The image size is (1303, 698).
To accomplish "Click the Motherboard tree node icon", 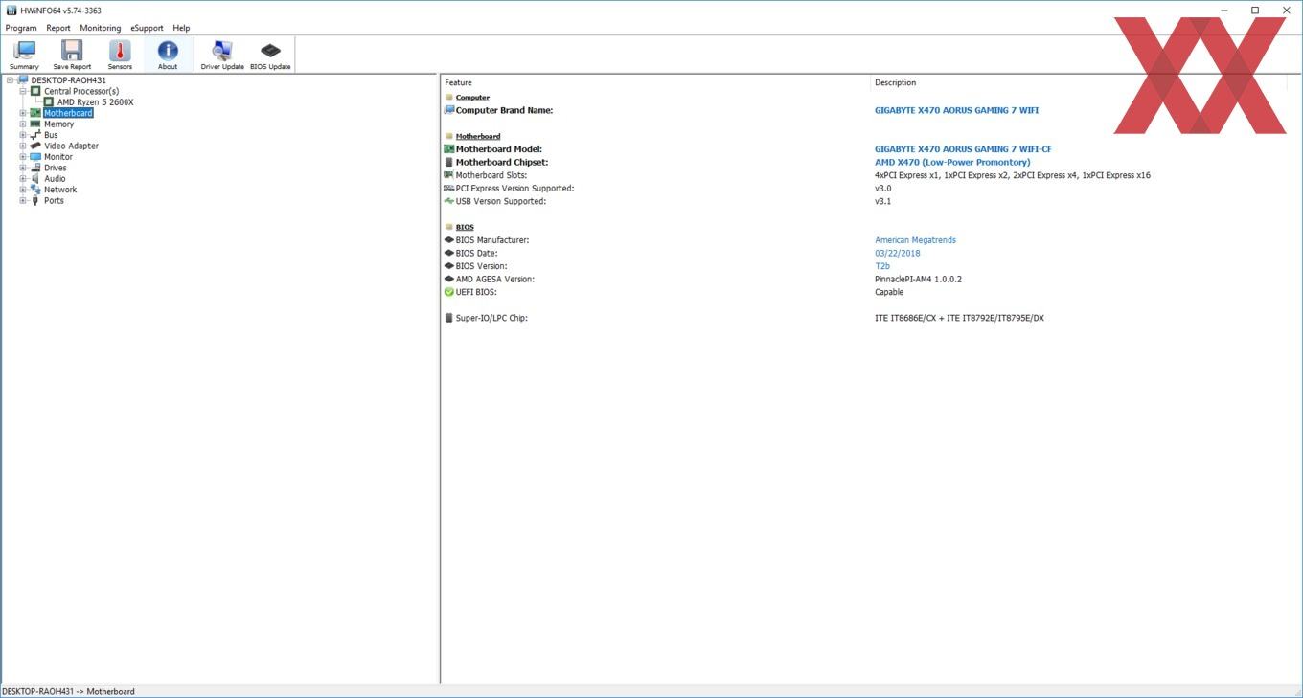I will click(35, 113).
